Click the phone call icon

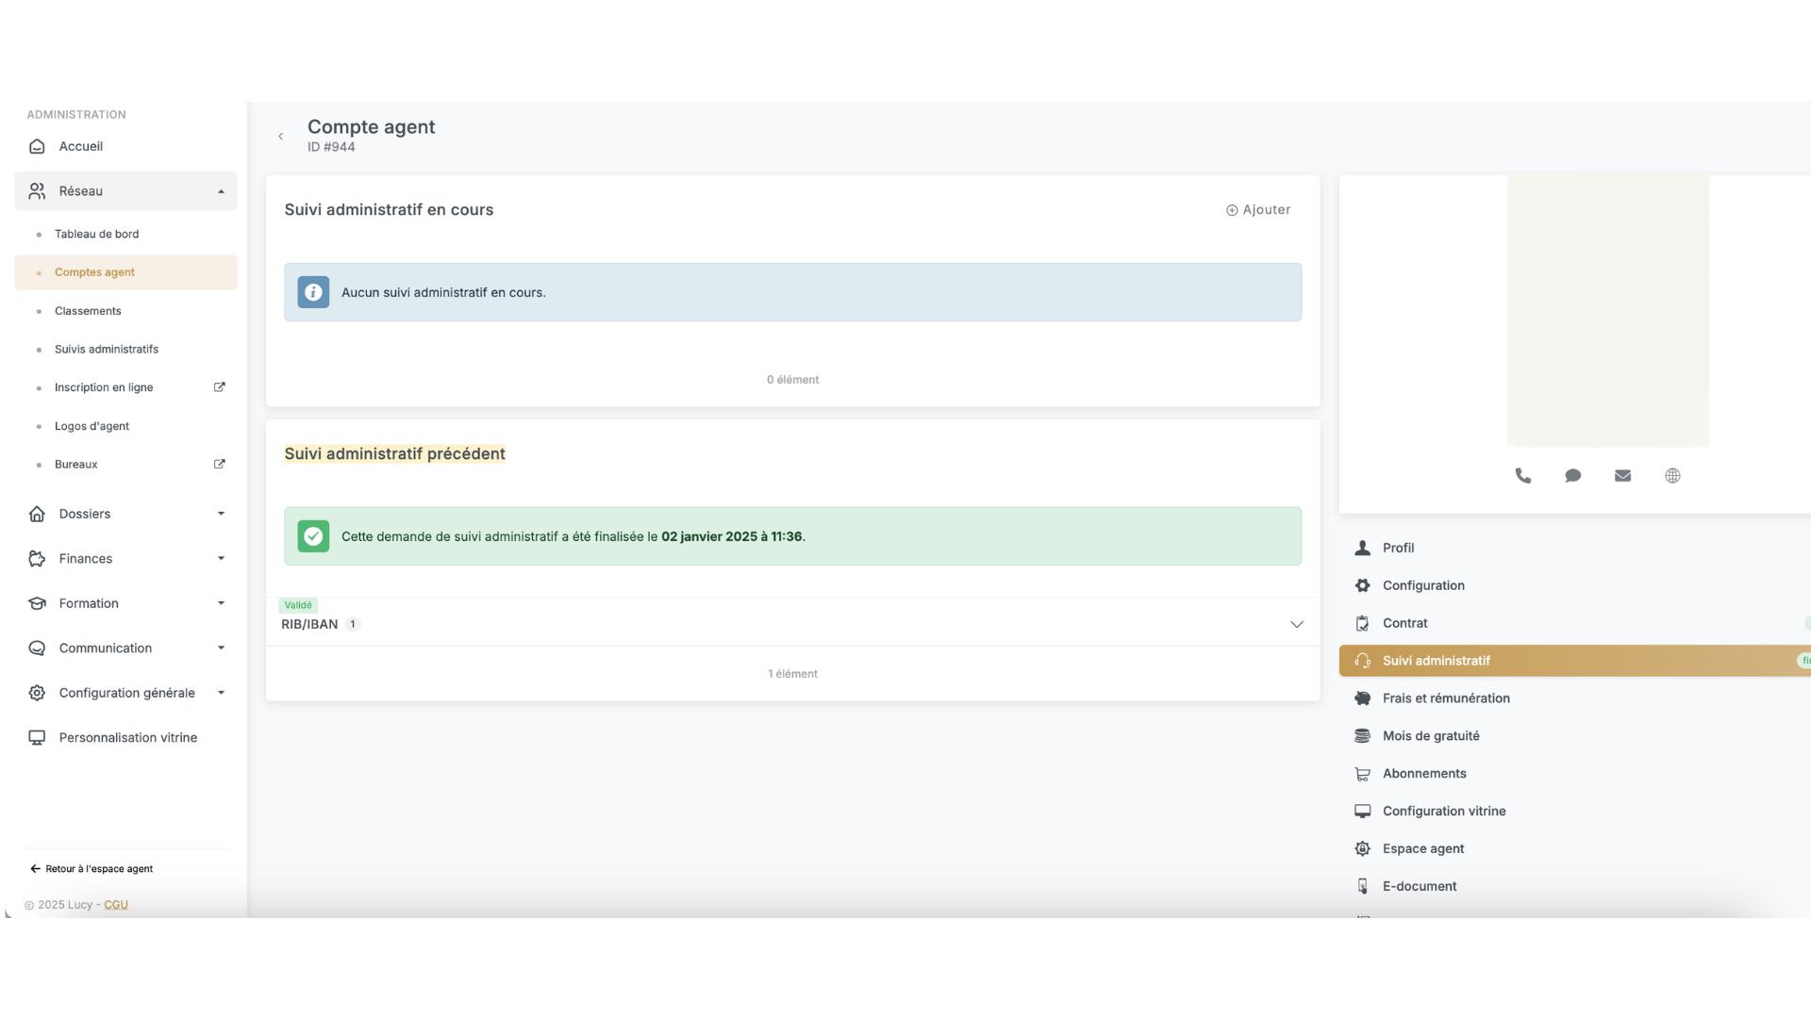coord(1522,476)
